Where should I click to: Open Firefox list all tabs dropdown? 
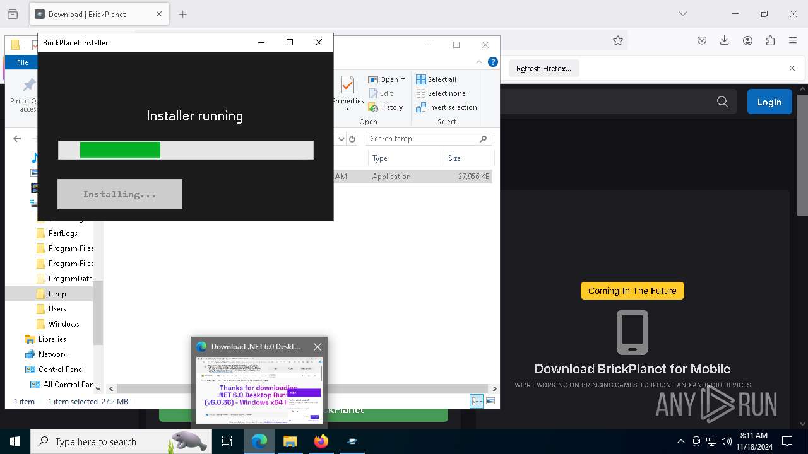(682, 14)
